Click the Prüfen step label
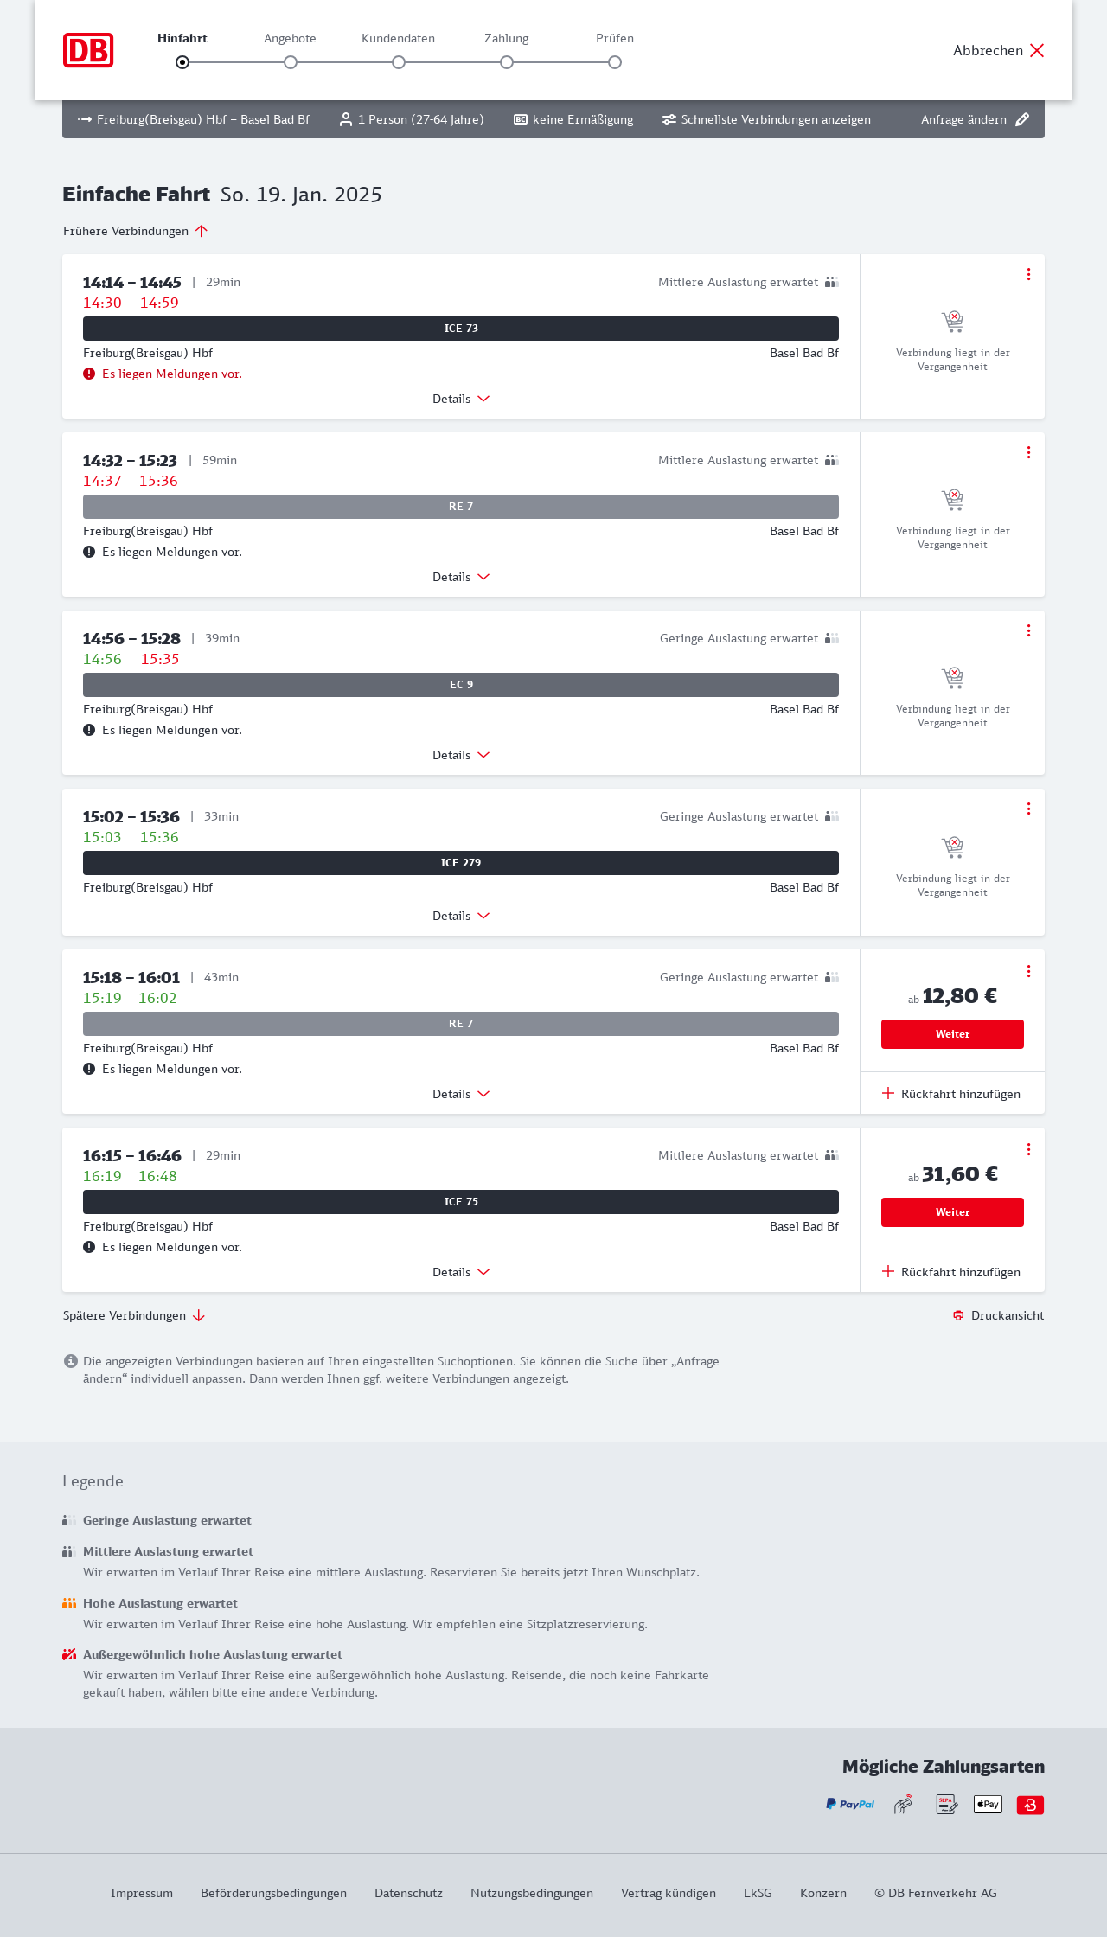 pyautogui.click(x=615, y=38)
